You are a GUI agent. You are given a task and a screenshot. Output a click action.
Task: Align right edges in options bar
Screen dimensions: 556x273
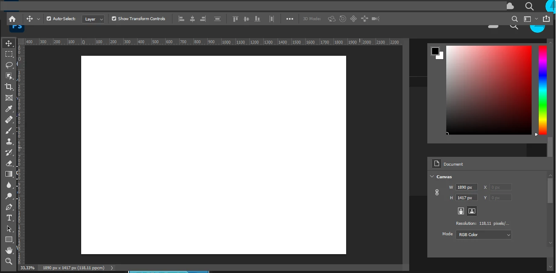(203, 19)
